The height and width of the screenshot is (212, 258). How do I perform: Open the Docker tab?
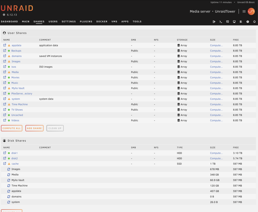pyautogui.click(x=102, y=22)
